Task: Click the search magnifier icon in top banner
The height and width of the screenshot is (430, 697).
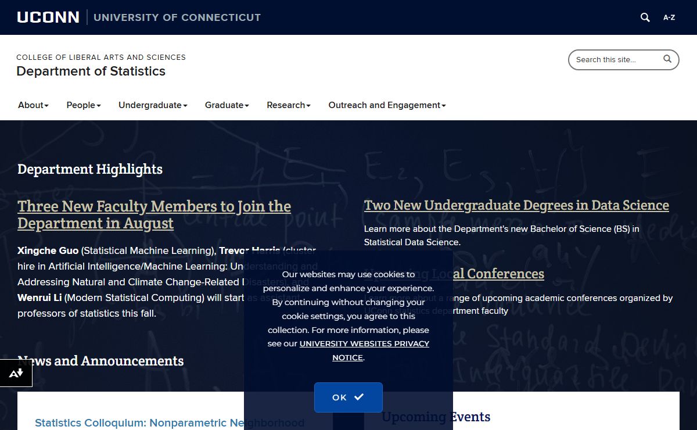Action: click(645, 17)
